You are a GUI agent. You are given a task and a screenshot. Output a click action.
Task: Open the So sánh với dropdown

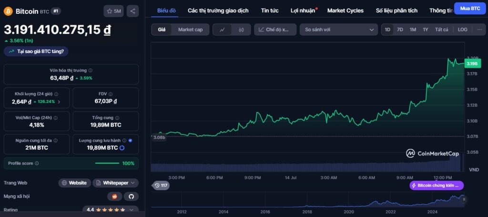pos(339,30)
